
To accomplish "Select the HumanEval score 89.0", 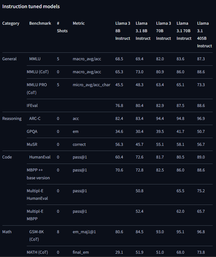I will tap(201, 157).
